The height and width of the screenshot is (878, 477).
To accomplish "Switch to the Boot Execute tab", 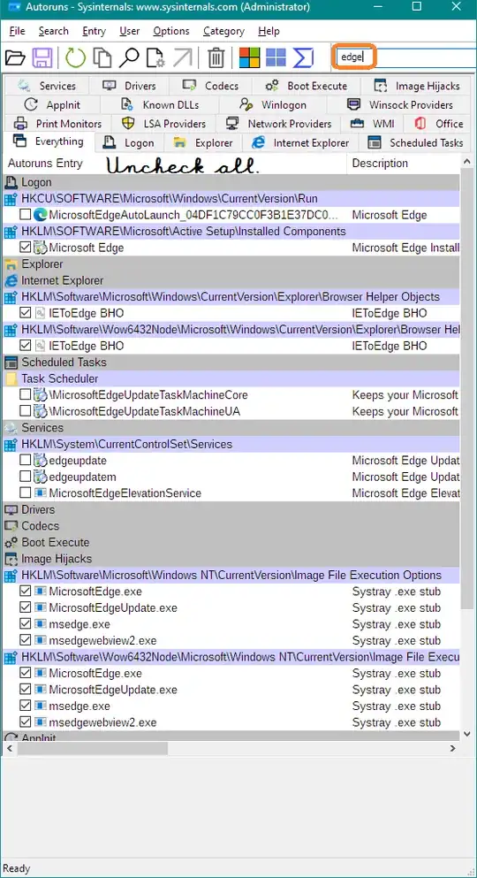I will coord(306,86).
